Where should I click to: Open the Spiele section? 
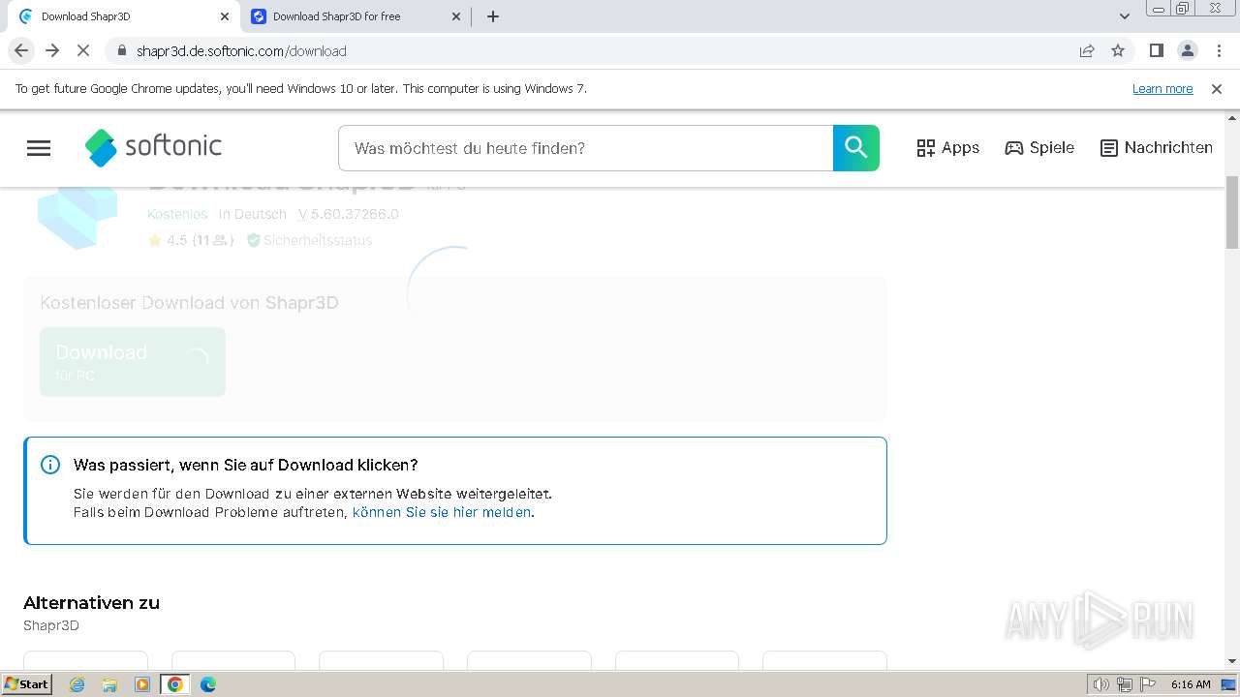1039,148
